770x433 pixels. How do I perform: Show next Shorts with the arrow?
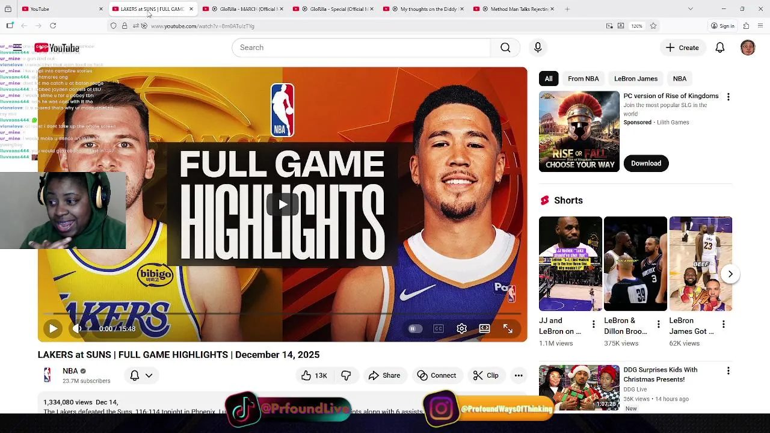pos(730,274)
